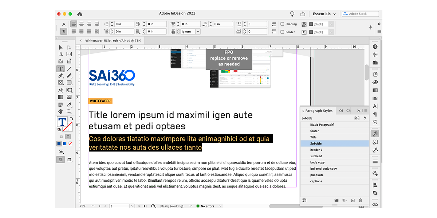Toggle Align right paragraph button
The width and height of the screenshot is (437, 218).
tap(88, 24)
